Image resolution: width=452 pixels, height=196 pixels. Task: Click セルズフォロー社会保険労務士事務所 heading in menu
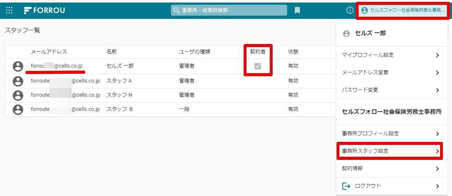click(x=392, y=112)
